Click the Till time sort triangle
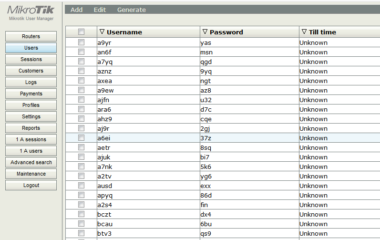 point(304,32)
